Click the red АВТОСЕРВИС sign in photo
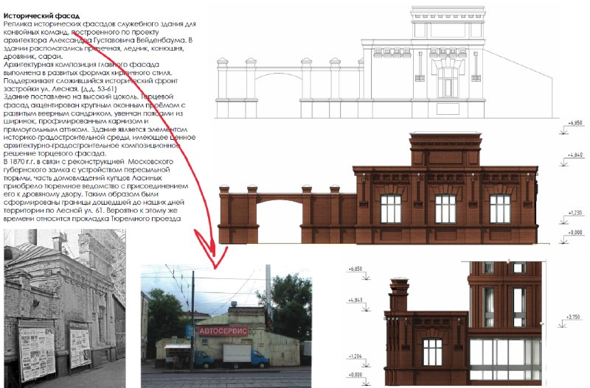This screenshot has width=590, height=388. 223,331
